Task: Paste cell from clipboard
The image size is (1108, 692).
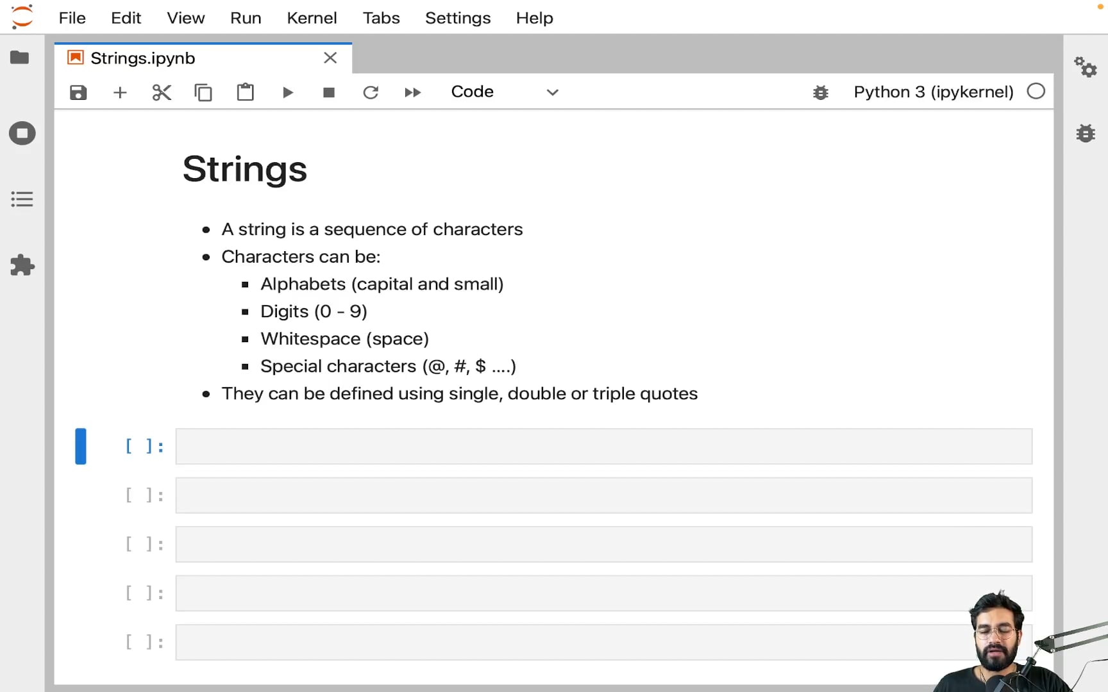Action: click(245, 92)
